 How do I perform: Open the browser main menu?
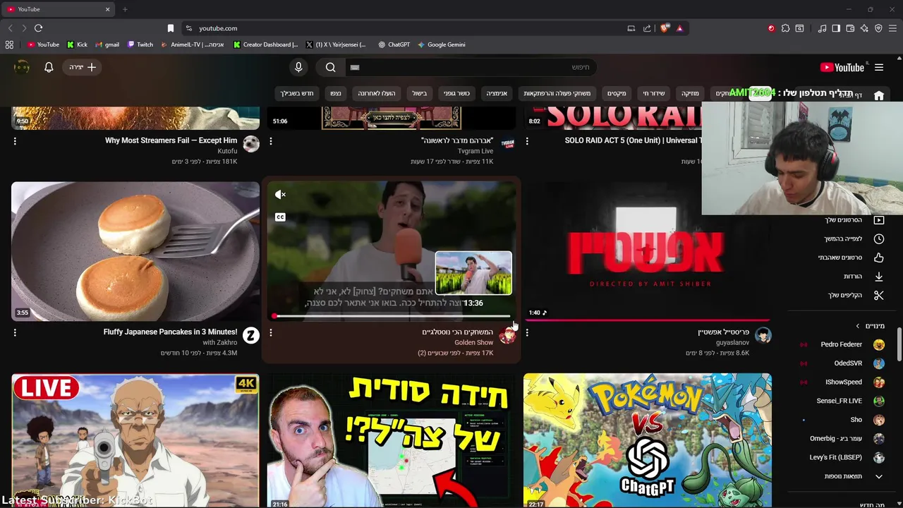[892, 28]
